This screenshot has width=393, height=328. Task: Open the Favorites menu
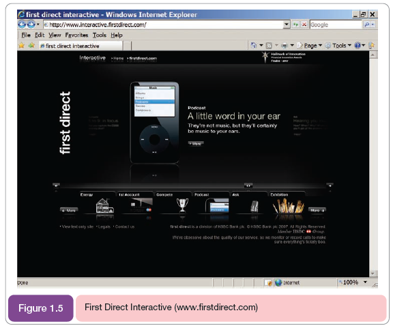[x=76, y=35]
